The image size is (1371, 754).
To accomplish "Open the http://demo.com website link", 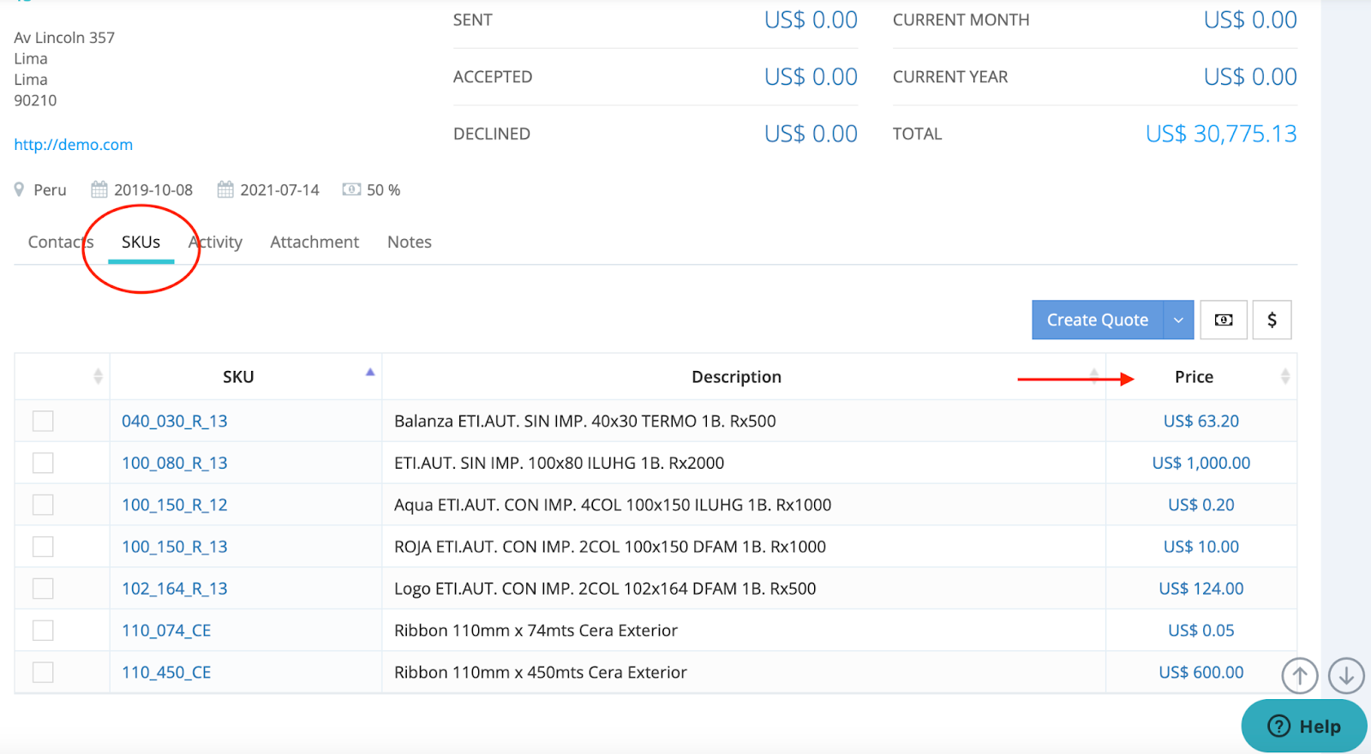I will pyautogui.click(x=74, y=145).
